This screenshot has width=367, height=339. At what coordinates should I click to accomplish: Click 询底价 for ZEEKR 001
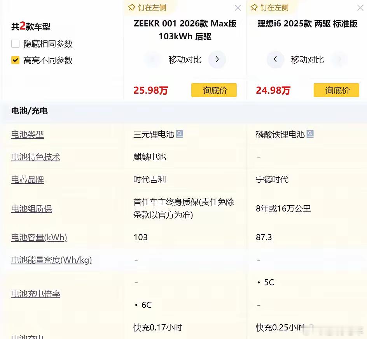pos(214,90)
